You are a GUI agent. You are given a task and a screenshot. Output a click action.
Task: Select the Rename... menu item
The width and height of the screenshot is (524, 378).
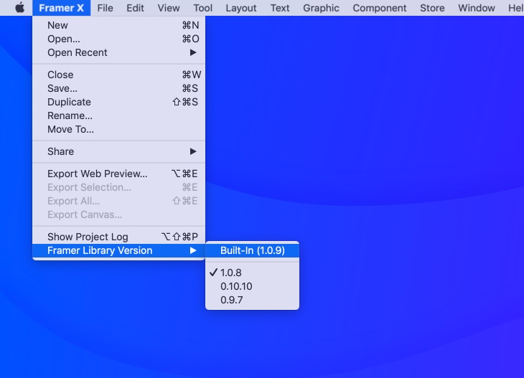coord(119,115)
